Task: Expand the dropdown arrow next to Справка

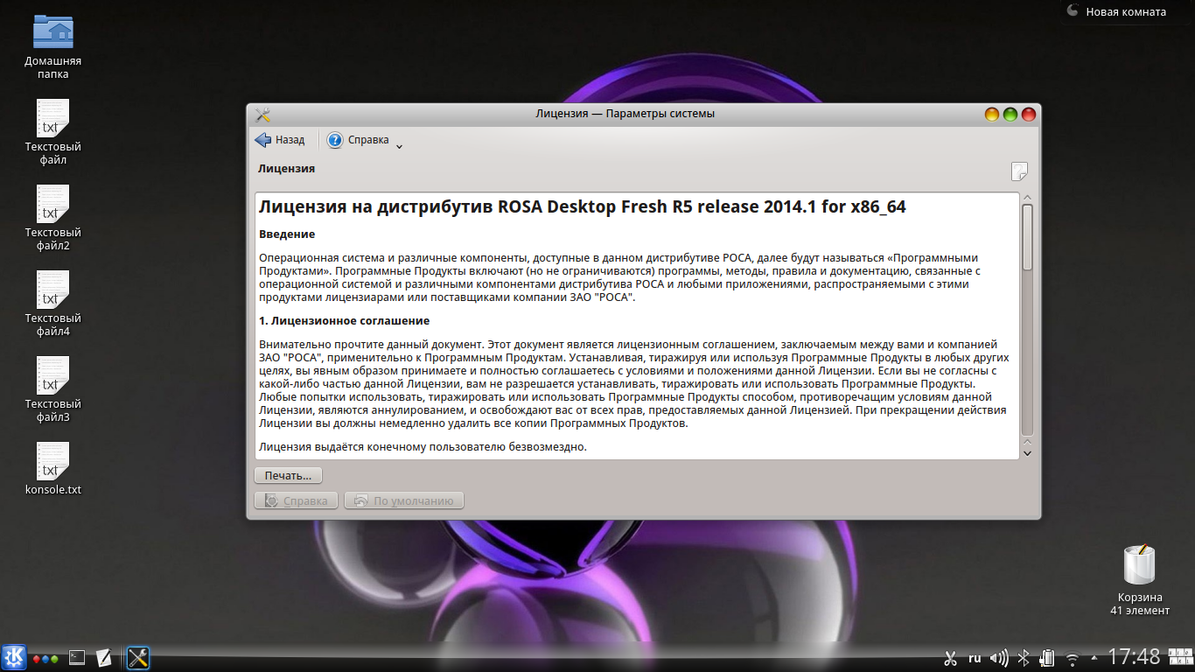Action: [x=399, y=146]
